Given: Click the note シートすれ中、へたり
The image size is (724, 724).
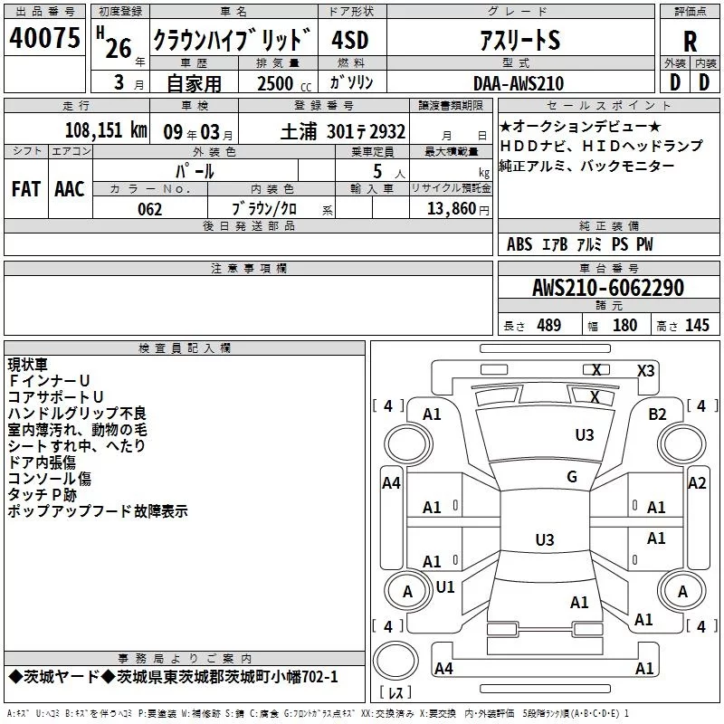Looking at the screenshot, I should click(77, 445).
